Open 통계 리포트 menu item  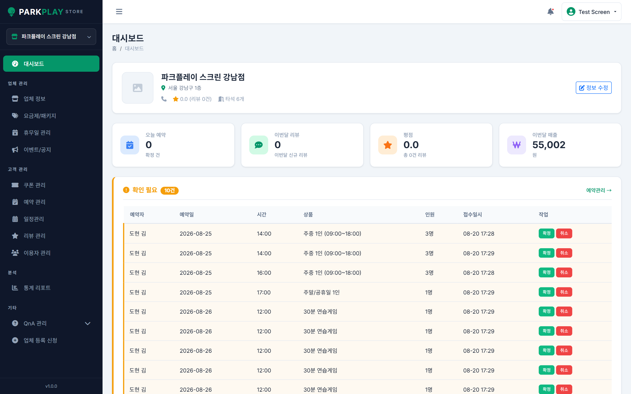pyautogui.click(x=51, y=288)
